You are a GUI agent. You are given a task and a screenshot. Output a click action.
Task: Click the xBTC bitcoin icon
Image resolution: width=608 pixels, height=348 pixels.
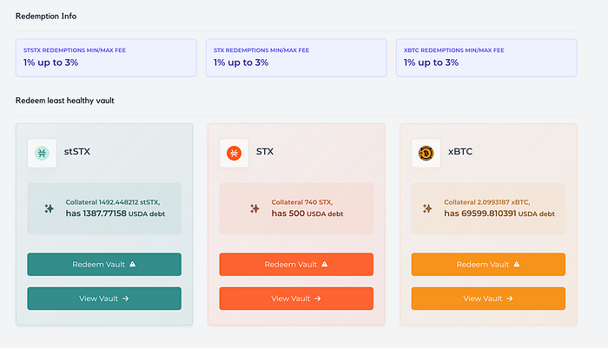coord(426,153)
